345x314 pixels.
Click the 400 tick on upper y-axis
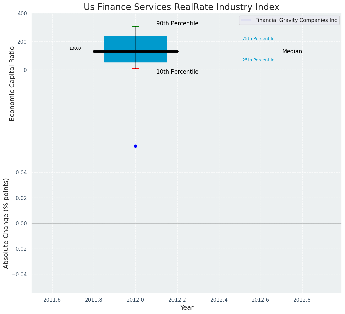coord(22,13)
